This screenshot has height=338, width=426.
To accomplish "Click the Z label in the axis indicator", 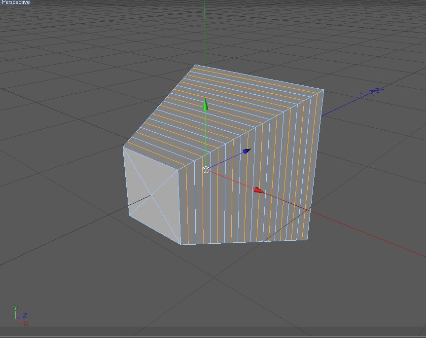I will [25, 315].
